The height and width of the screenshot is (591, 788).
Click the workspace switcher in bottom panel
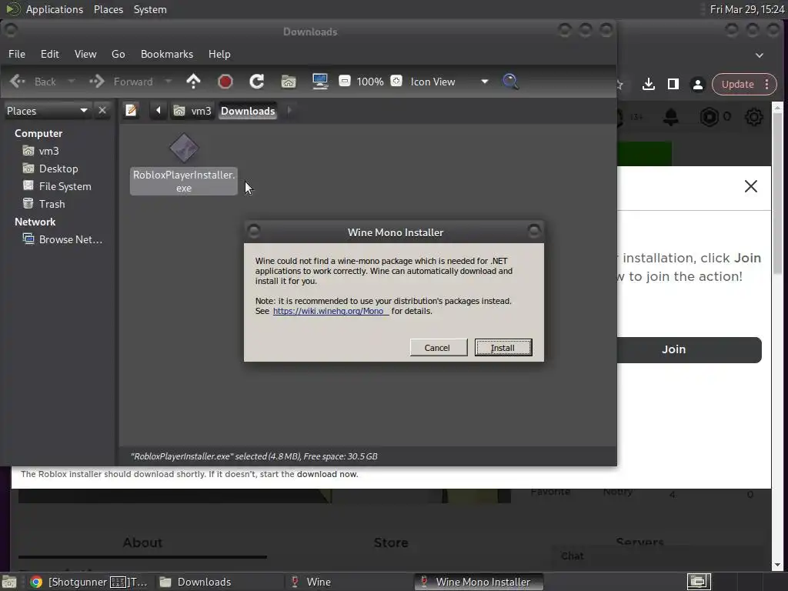(699, 582)
